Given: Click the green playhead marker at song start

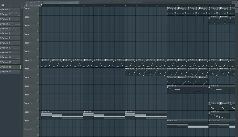Looking at the screenshot, I should pyautogui.click(x=42, y=5).
